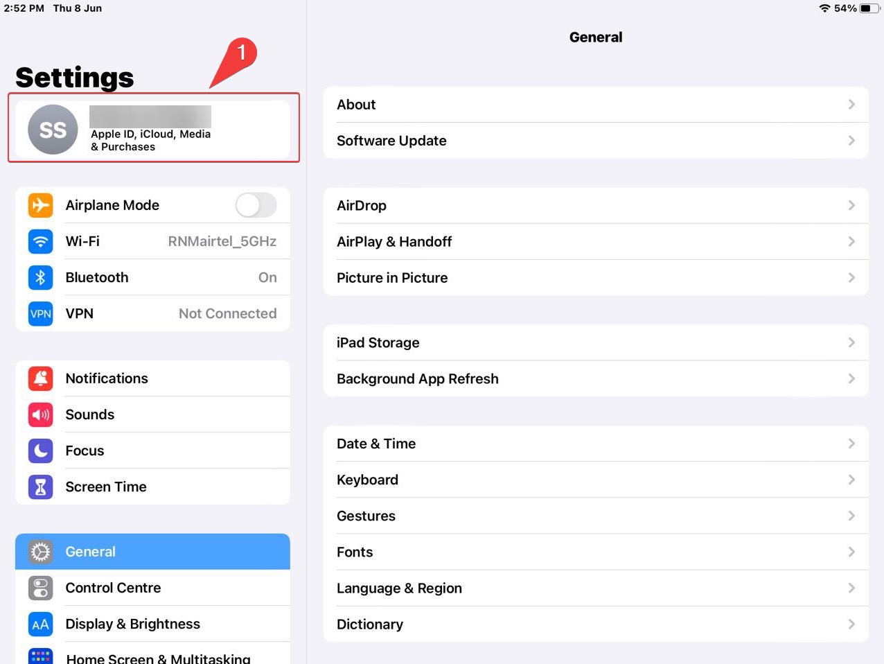Tap the Sounds speaker icon

point(41,414)
